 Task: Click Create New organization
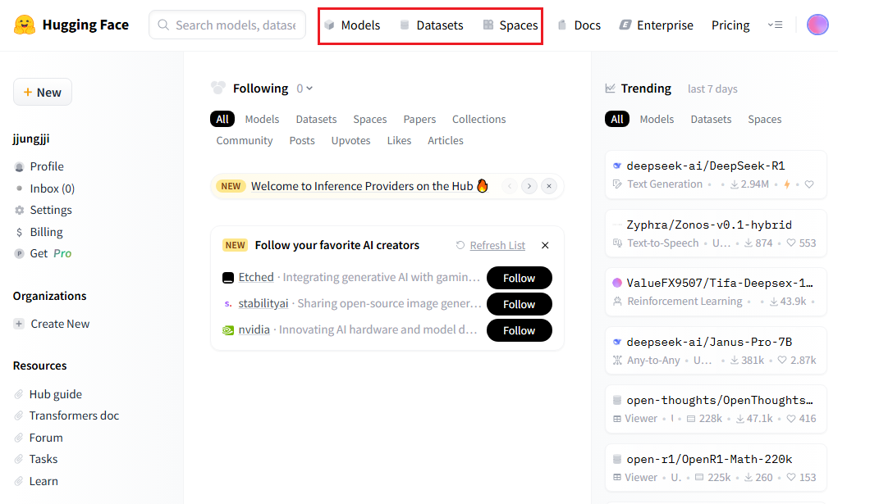[52, 324]
